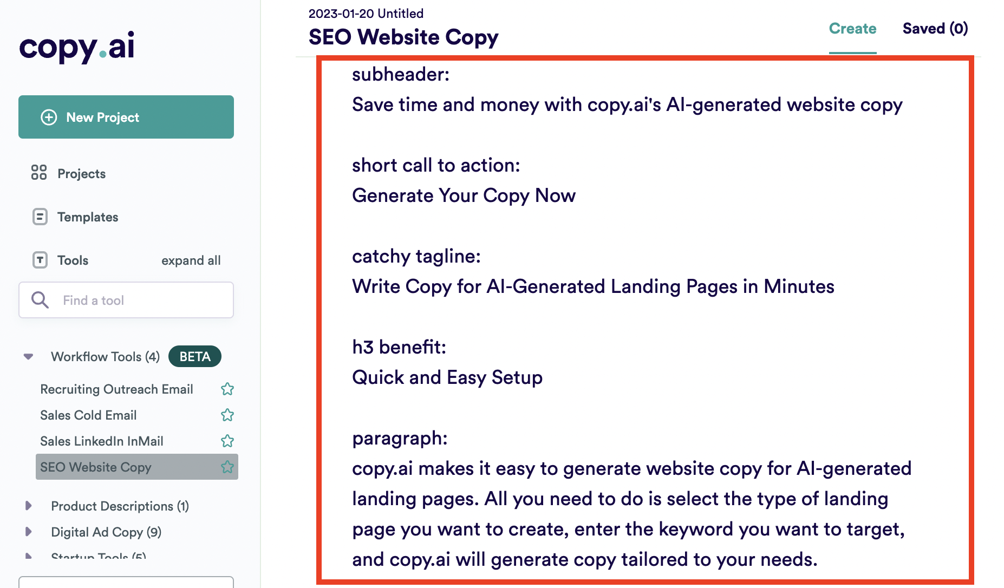Select Sales LinkedIn InMail tool
Image resolution: width=1004 pixels, height=588 pixels.
101,441
